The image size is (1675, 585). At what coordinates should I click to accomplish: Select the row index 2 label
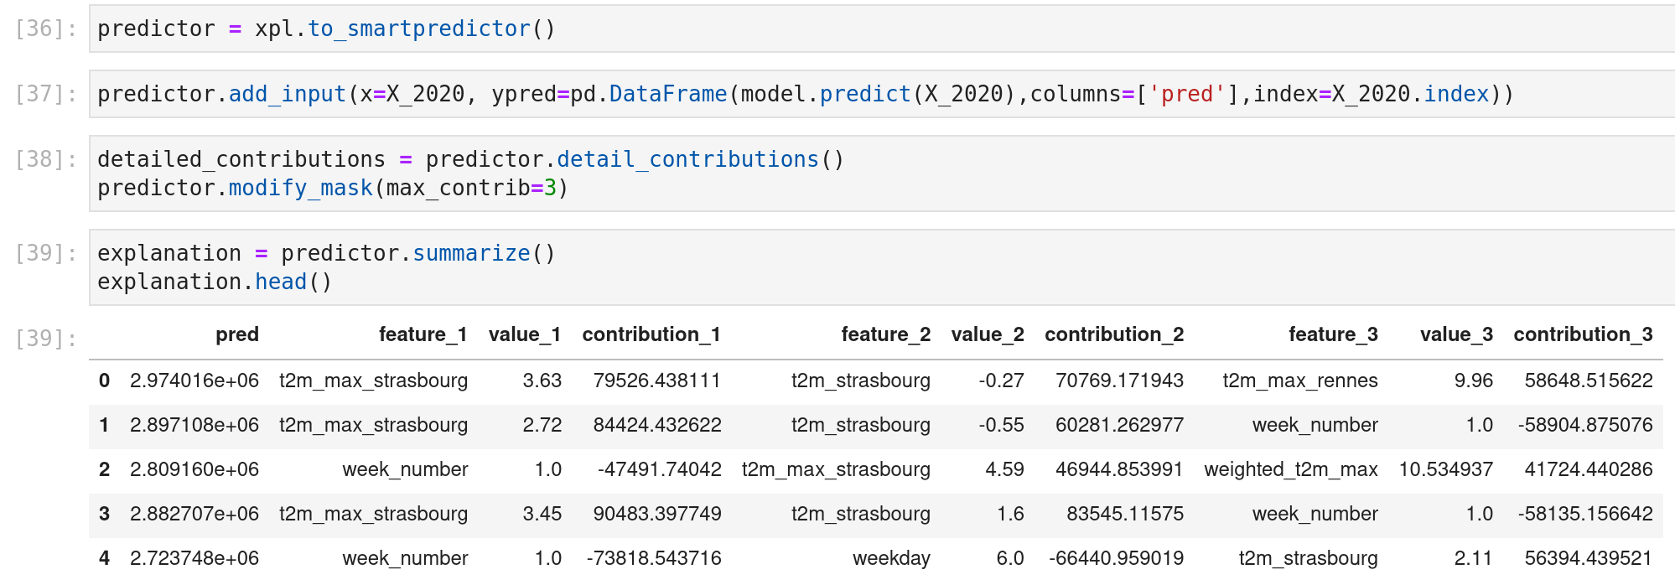tap(104, 469)
